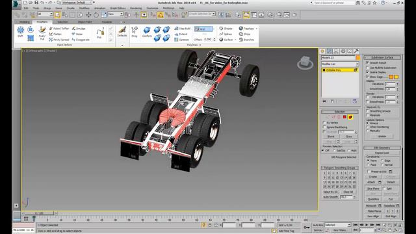Select the Pinch/Spread brush
Screen dimensions: 416x234
(59, 40)
